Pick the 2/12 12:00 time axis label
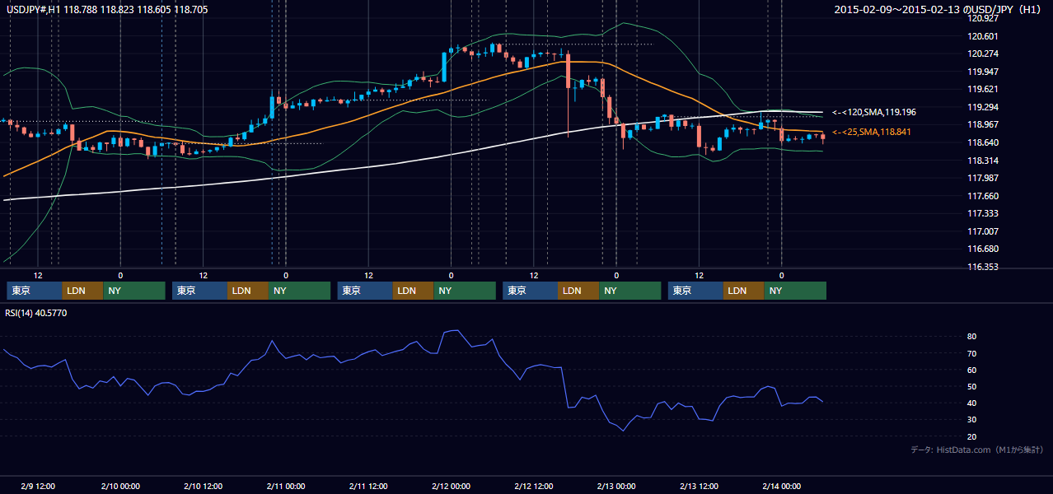The image size is (1053, 494). pyautogui.click(x=534, y=486)
